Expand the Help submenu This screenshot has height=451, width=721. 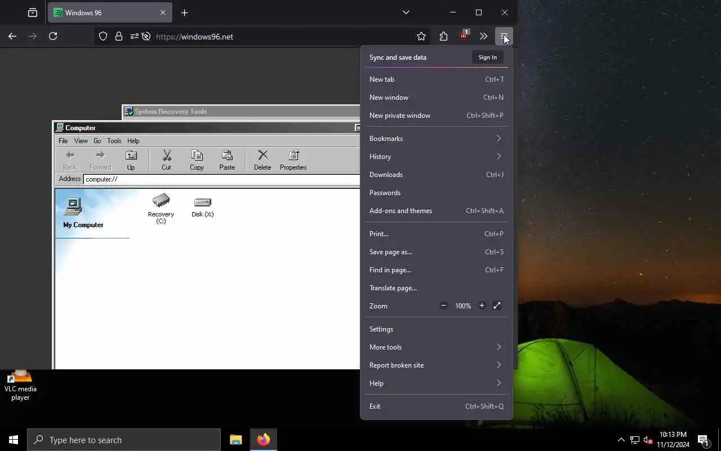[436, 383]
